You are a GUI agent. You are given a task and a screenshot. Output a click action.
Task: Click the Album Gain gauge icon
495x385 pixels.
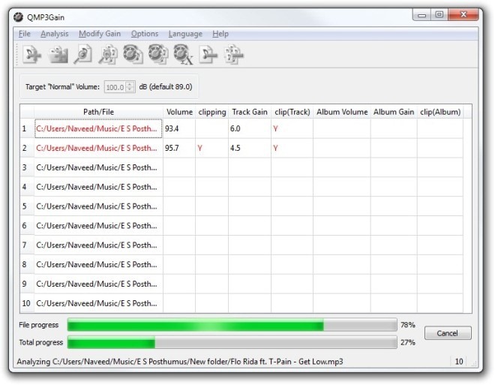click(x=158, y=55)
